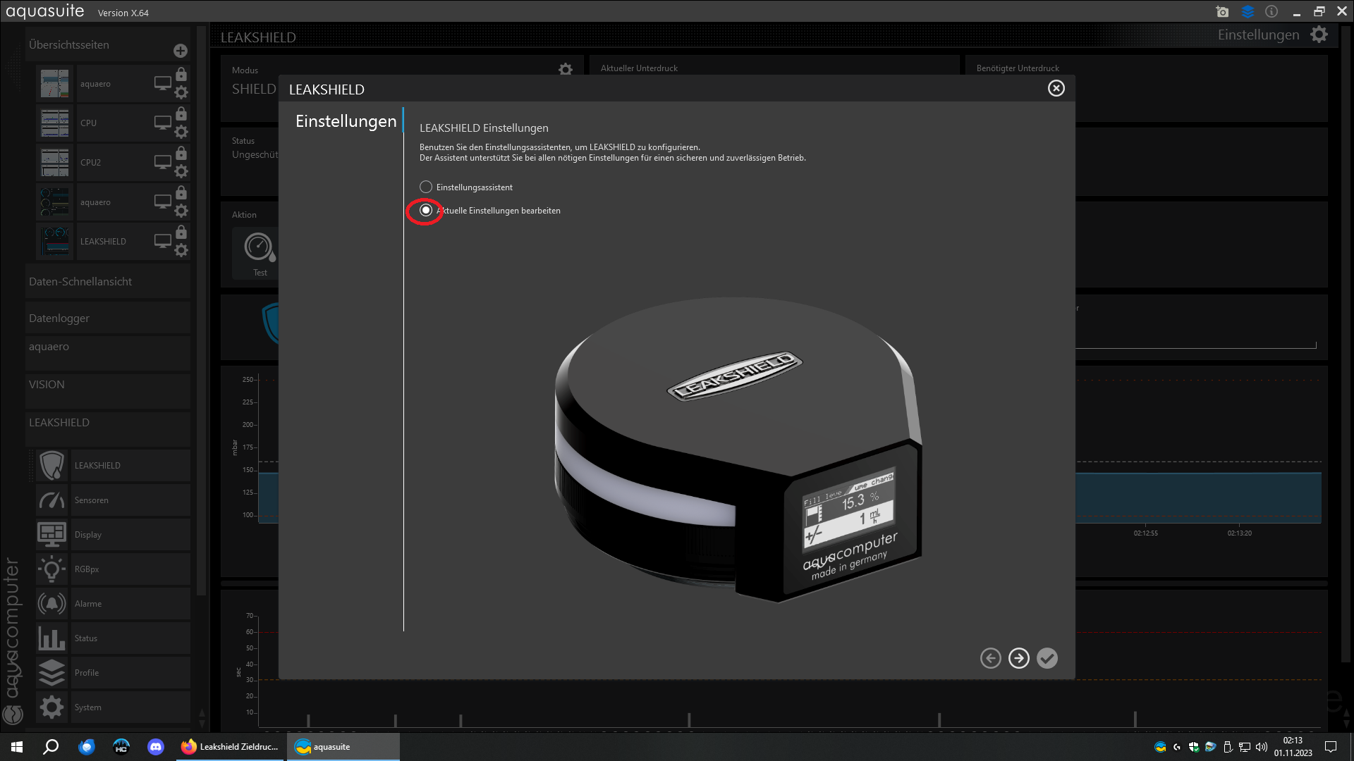Expand the Daten-Schnellansicht section
The width and height of the screenshot is (1354, 761).
coord(80,282)
